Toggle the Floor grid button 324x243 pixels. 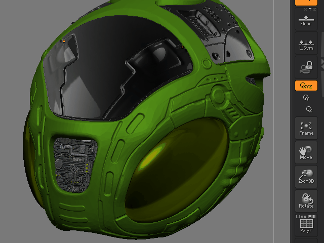pos(306,21)
